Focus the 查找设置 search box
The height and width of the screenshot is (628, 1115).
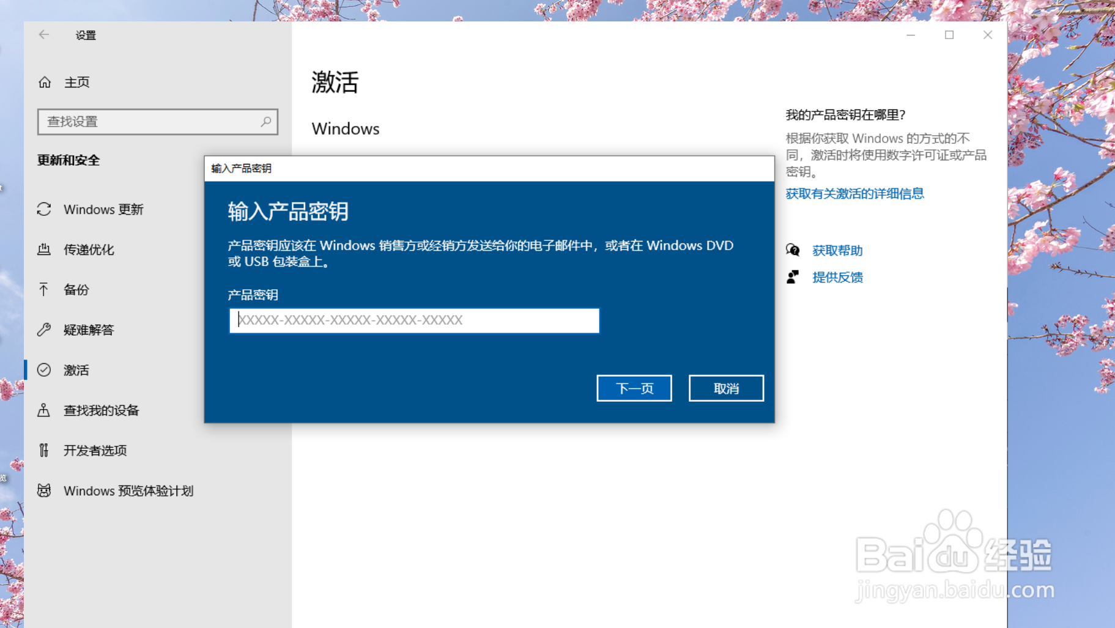(x=158, y=122)
